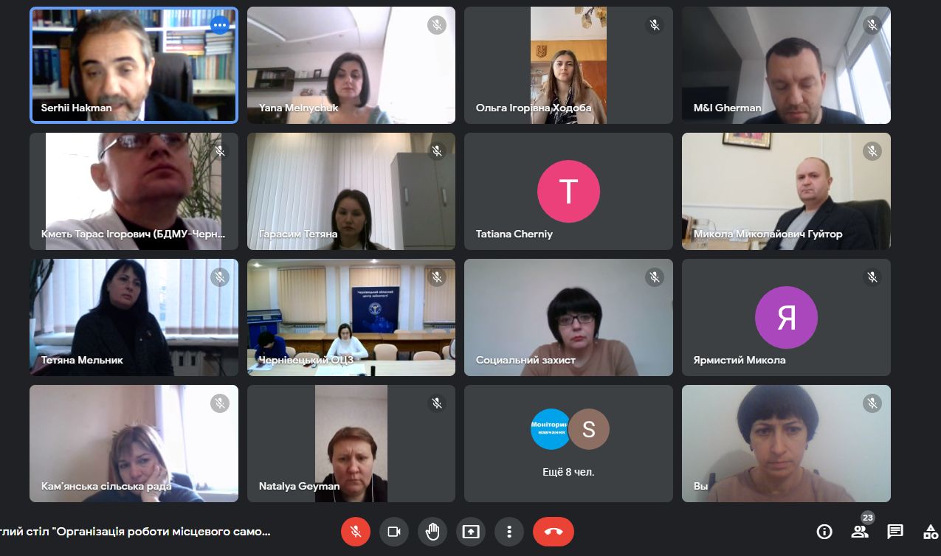Viewport: 941px width, 556px height.
Task: Open blue options dots on Serhii Hakman tile
Action: click(219, 25)
